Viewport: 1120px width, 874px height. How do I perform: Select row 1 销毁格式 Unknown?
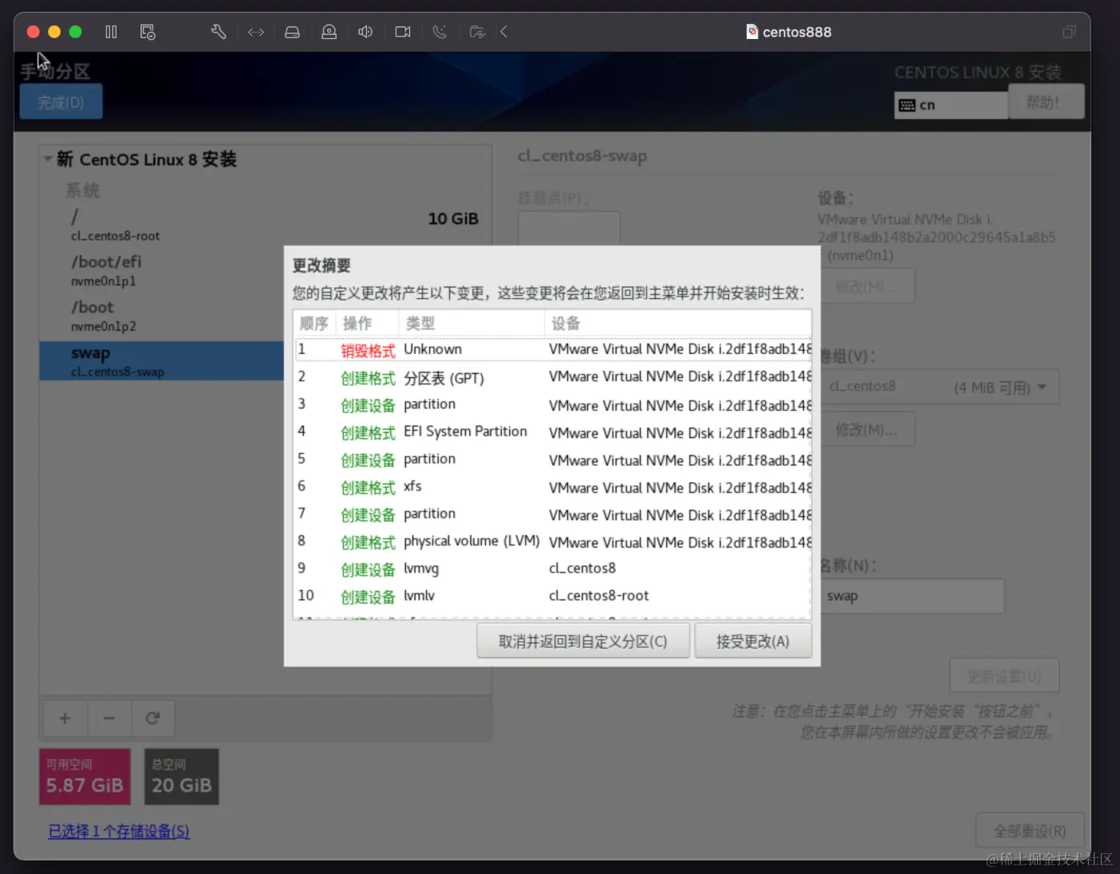point(553,349)
